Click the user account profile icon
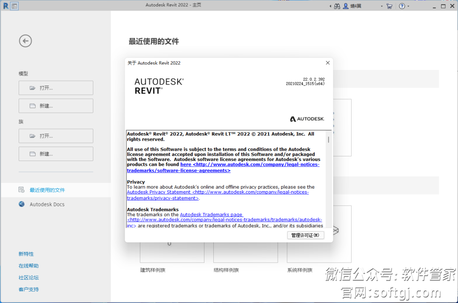Viewport: 458px width, 303px height. 346,6
